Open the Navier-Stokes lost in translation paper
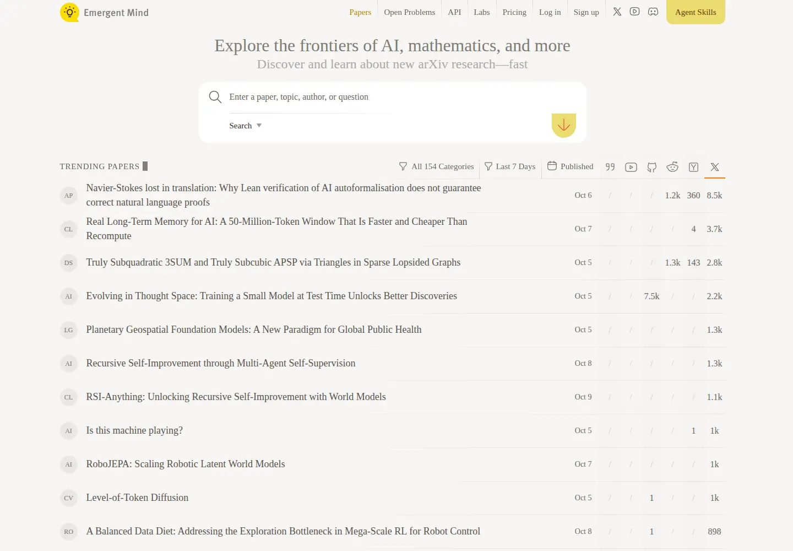 (284, 195)
